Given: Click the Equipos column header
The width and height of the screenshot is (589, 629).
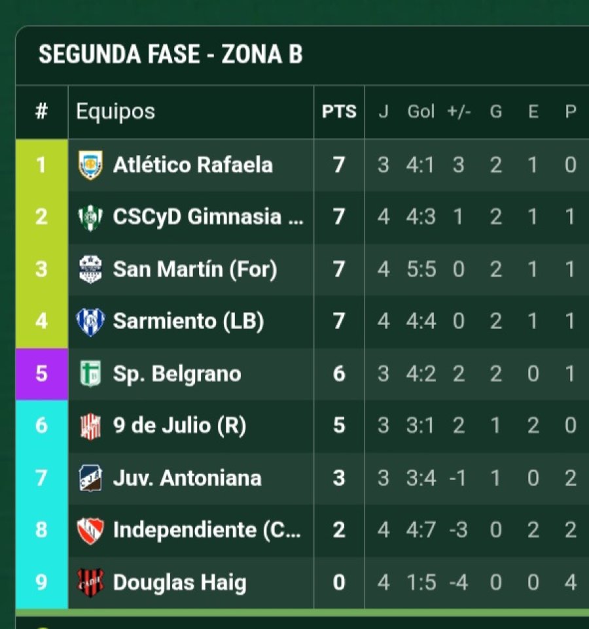Looking at the screenshot, I should pyautogui.click(x=116, y=112).
